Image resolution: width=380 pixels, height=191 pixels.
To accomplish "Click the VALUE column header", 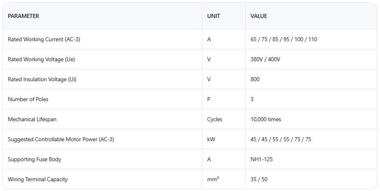I will click(x=259, y=16).
